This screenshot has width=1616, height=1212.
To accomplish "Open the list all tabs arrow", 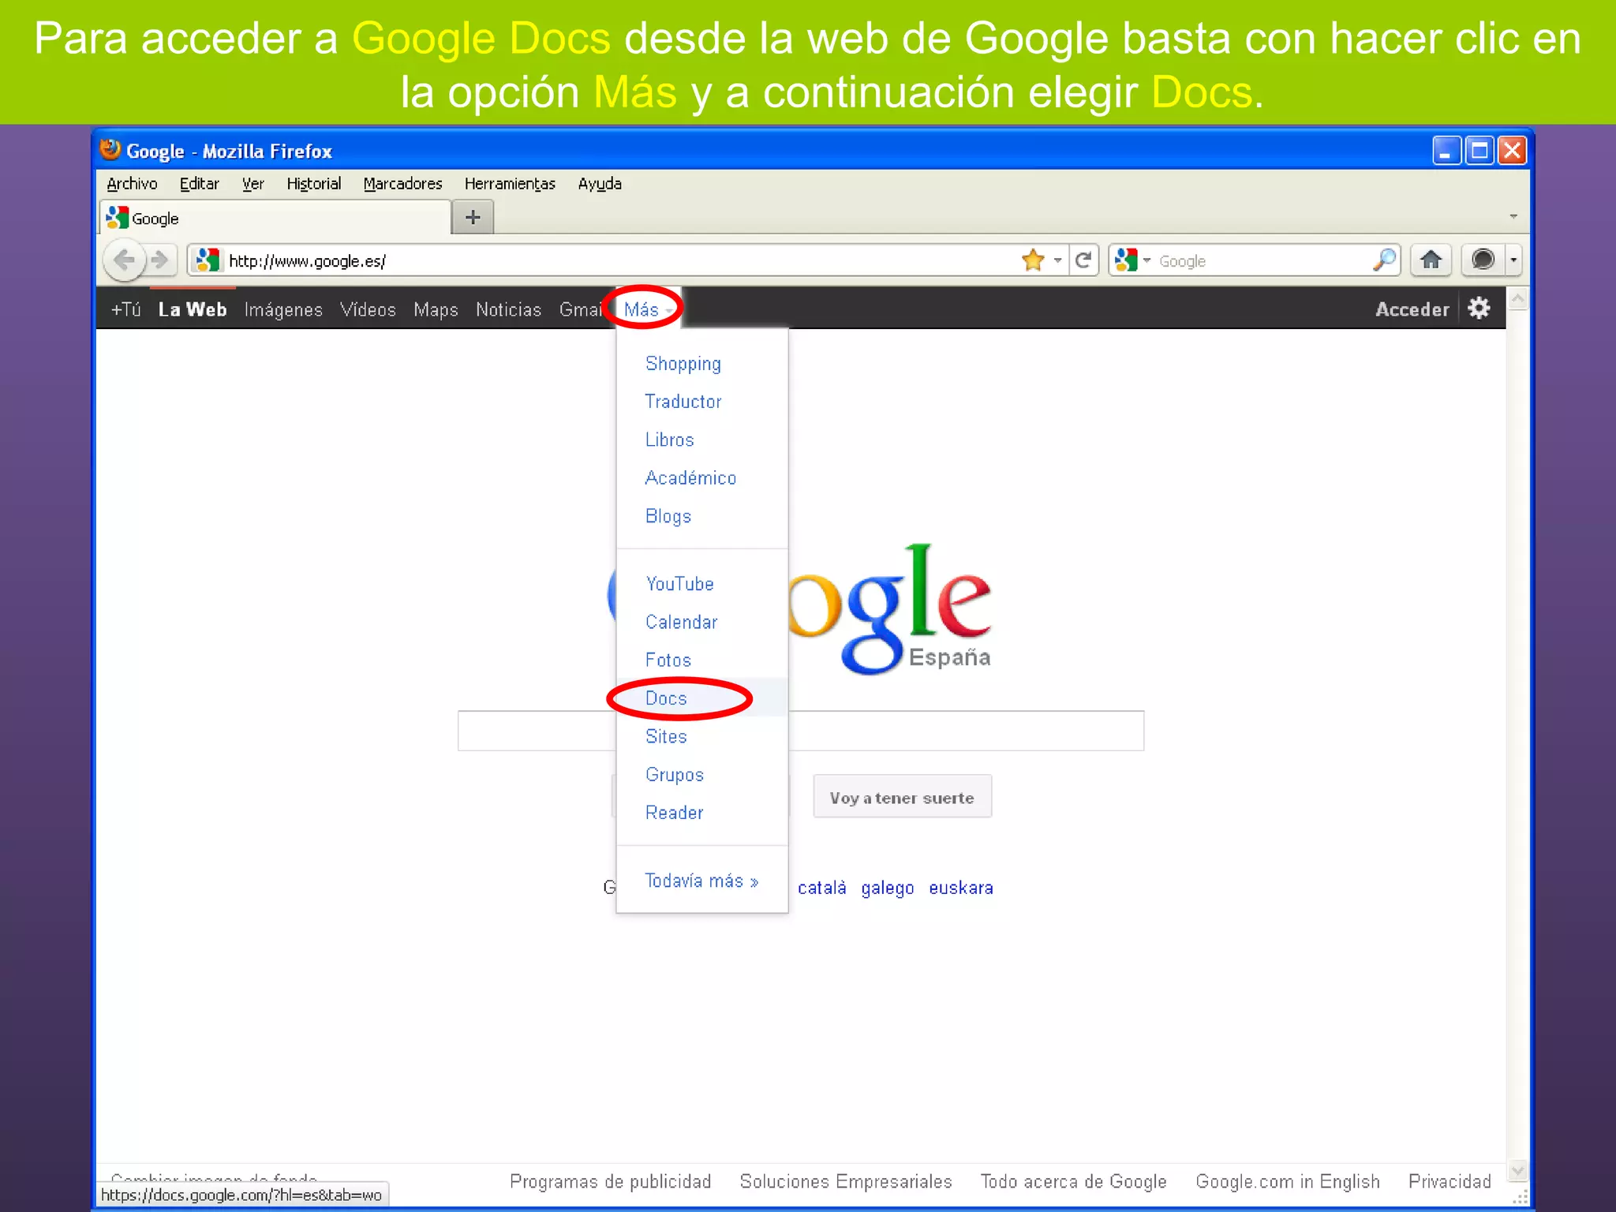I will click(x=1513, y=217).
